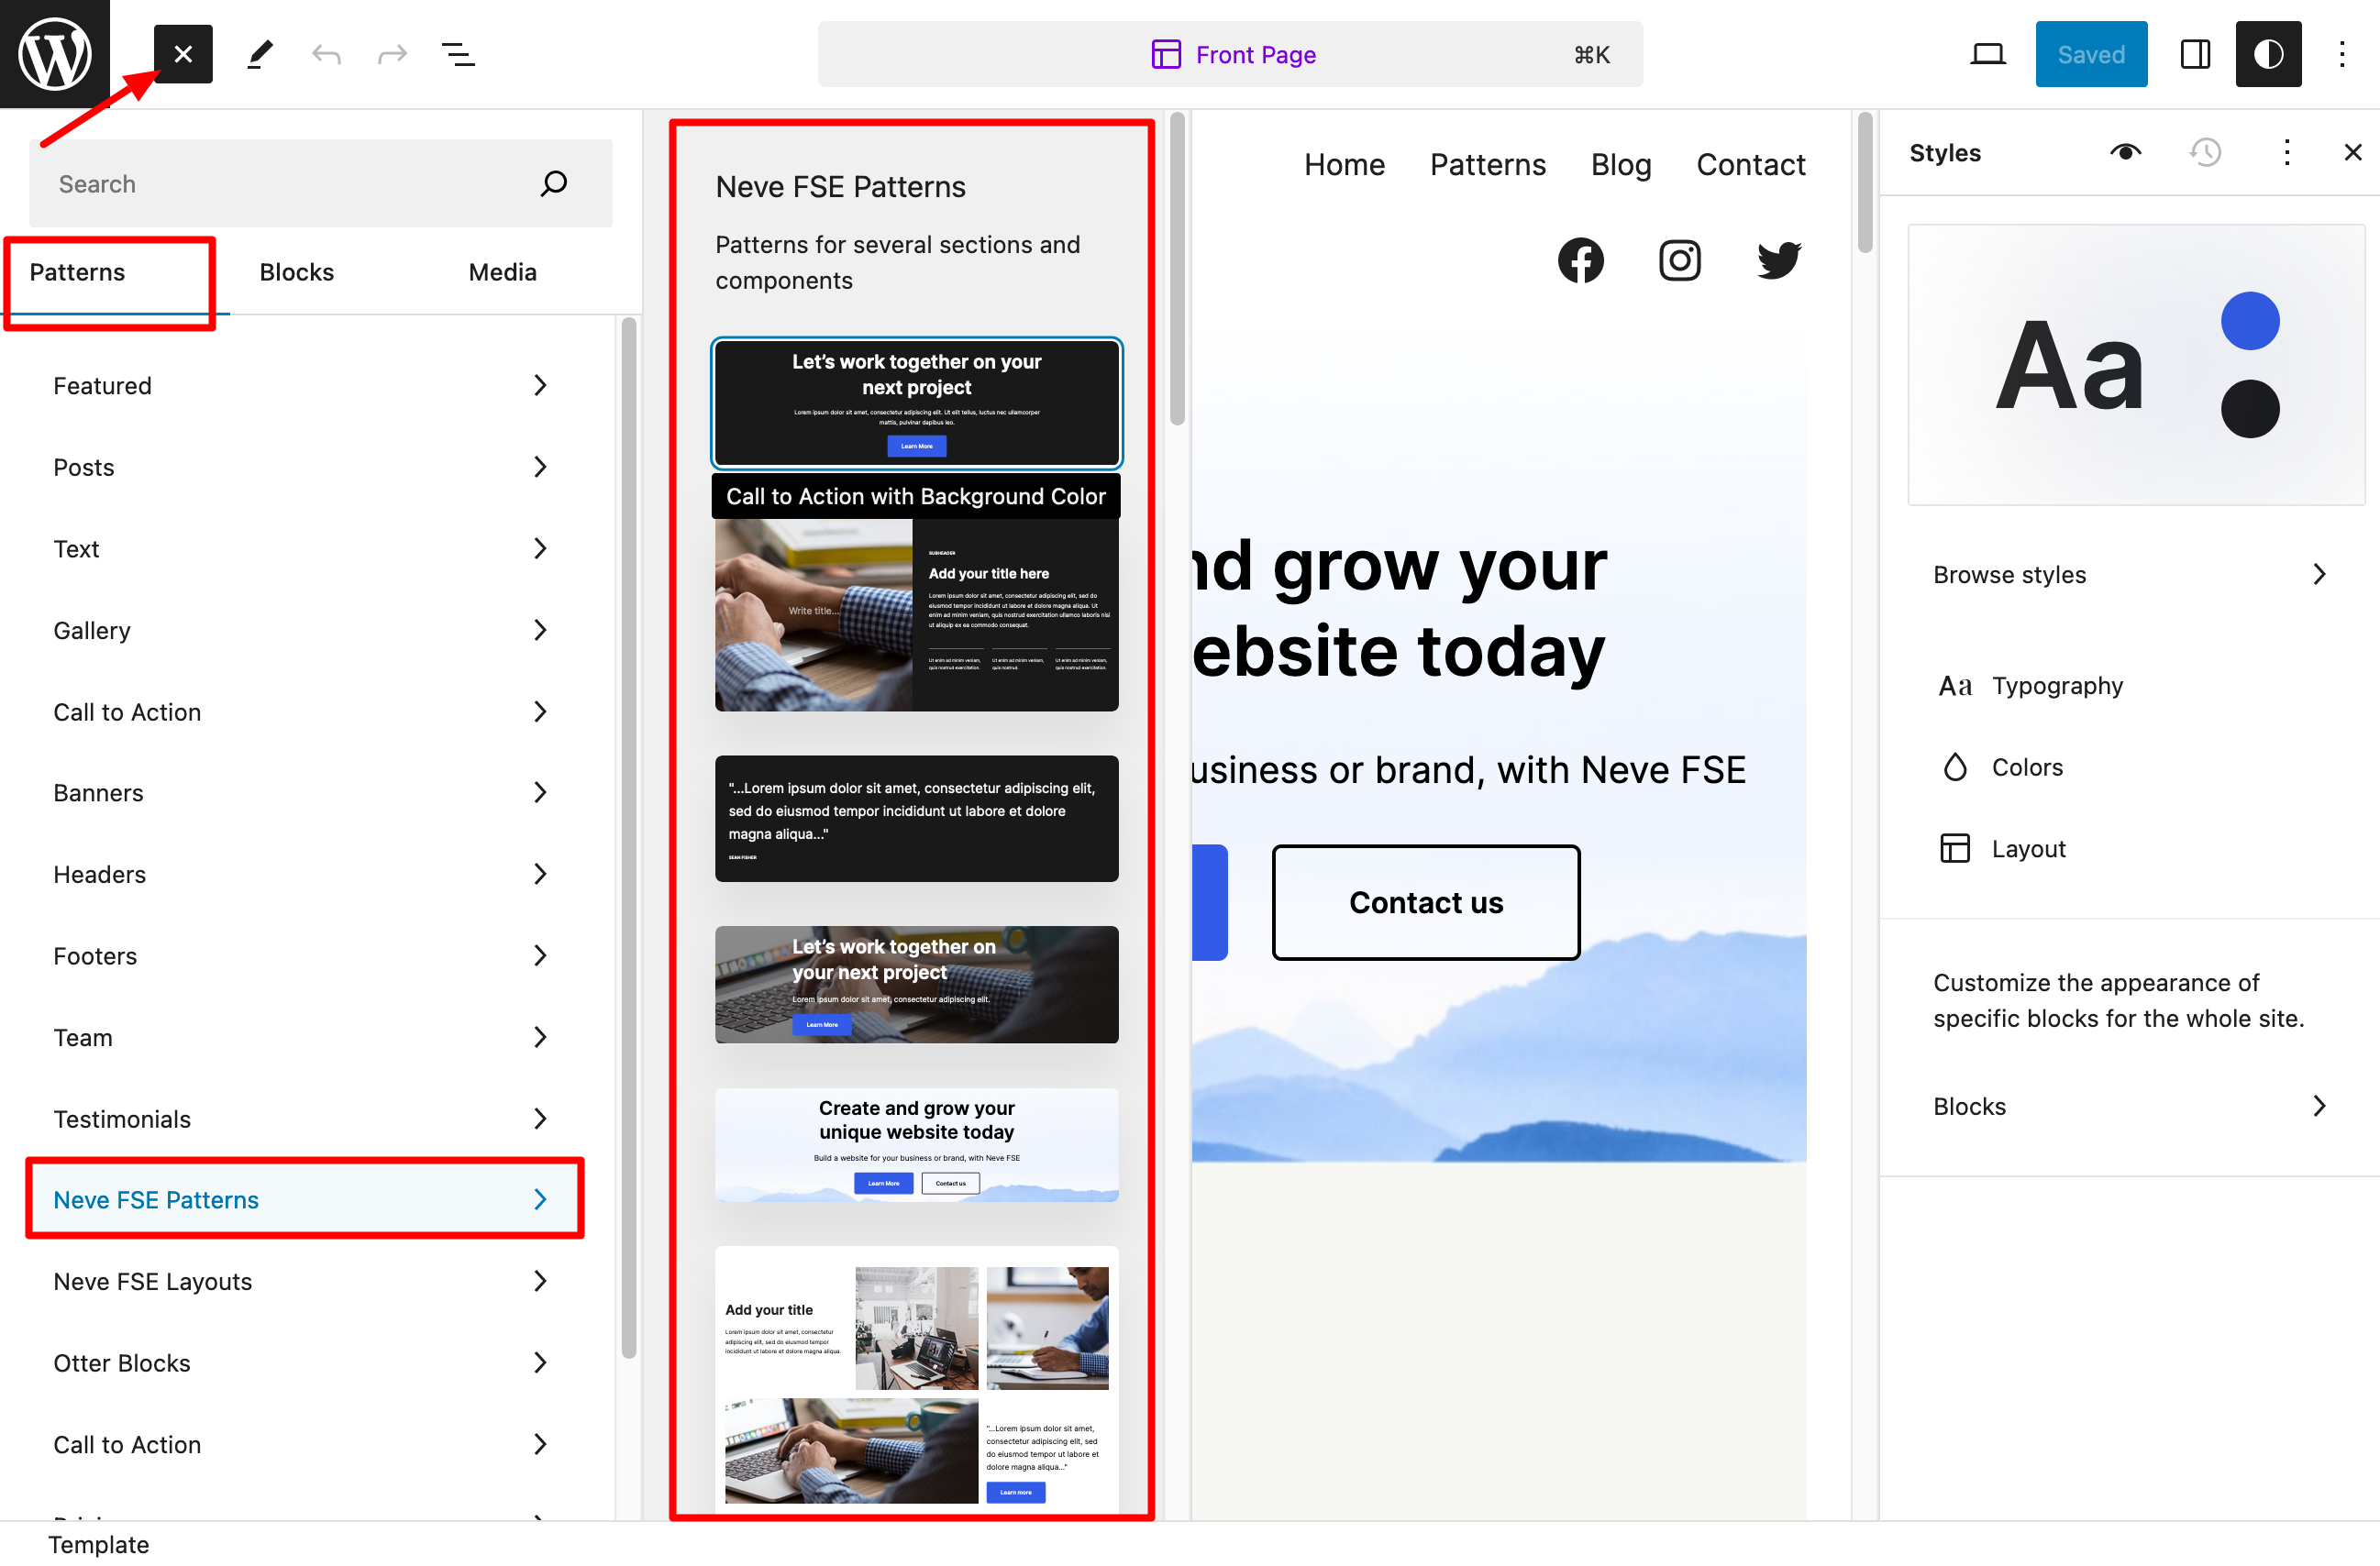Screen dimensions: 2380x1566
Task: Open the Document Overview list icon
Action: click(458, 54)
